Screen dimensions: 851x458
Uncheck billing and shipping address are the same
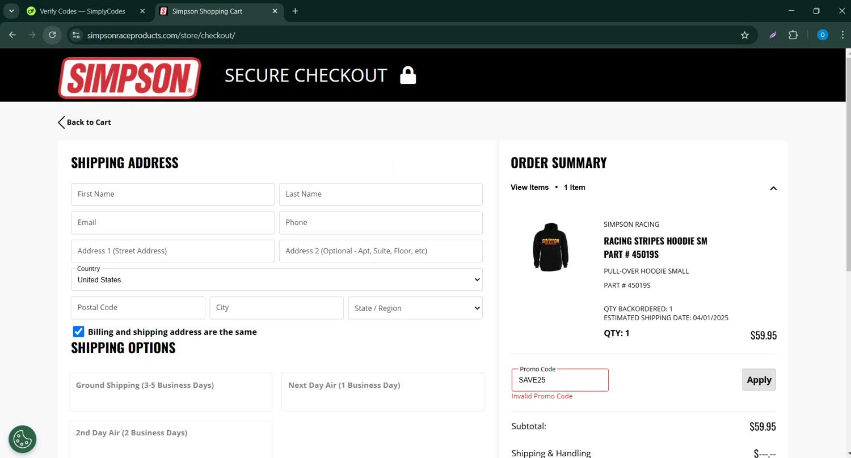(x=78, y=332)
